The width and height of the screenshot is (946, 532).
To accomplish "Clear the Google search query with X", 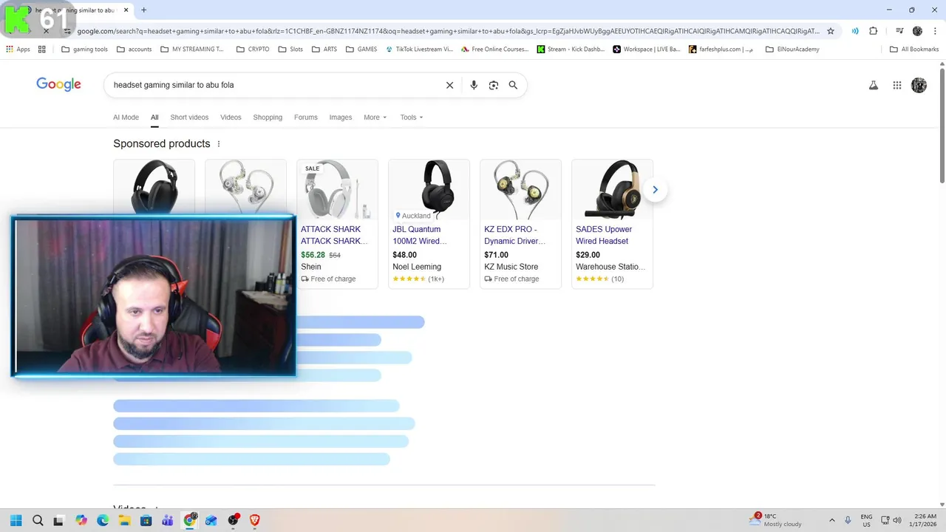I will coord(449,85).
